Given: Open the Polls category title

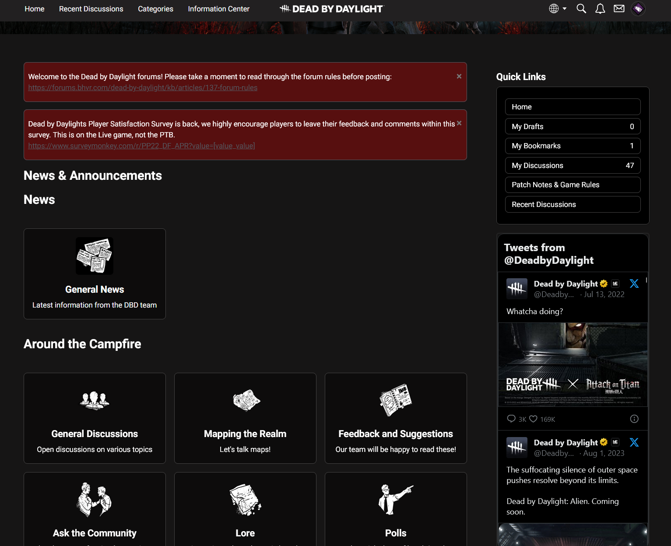Looking at the screenshot, I should pos(396,533).
